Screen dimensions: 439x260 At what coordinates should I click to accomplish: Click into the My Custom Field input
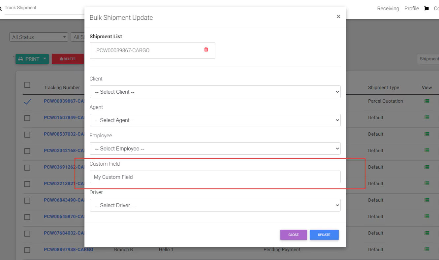click(215, 177)
